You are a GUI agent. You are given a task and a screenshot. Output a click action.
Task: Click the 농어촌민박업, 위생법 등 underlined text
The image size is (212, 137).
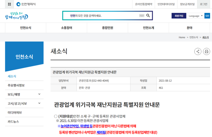76,126
